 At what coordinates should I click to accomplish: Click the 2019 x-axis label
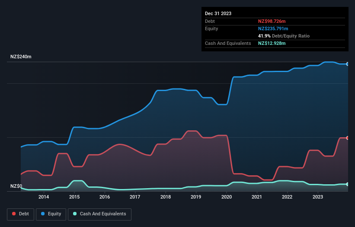(196, 197)
